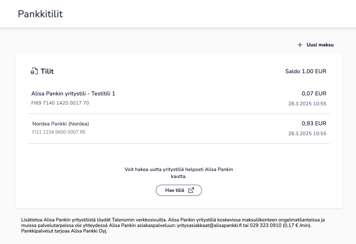This screenshot has height=244, width=356.
Task: Click the 0,93 EUR balance amount
Action: (x=314, y=123)
